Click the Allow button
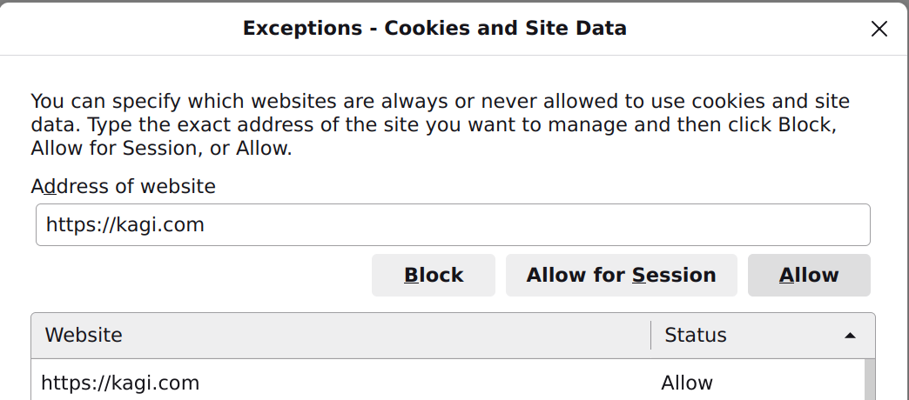909x400 pixels. (809, 276)
